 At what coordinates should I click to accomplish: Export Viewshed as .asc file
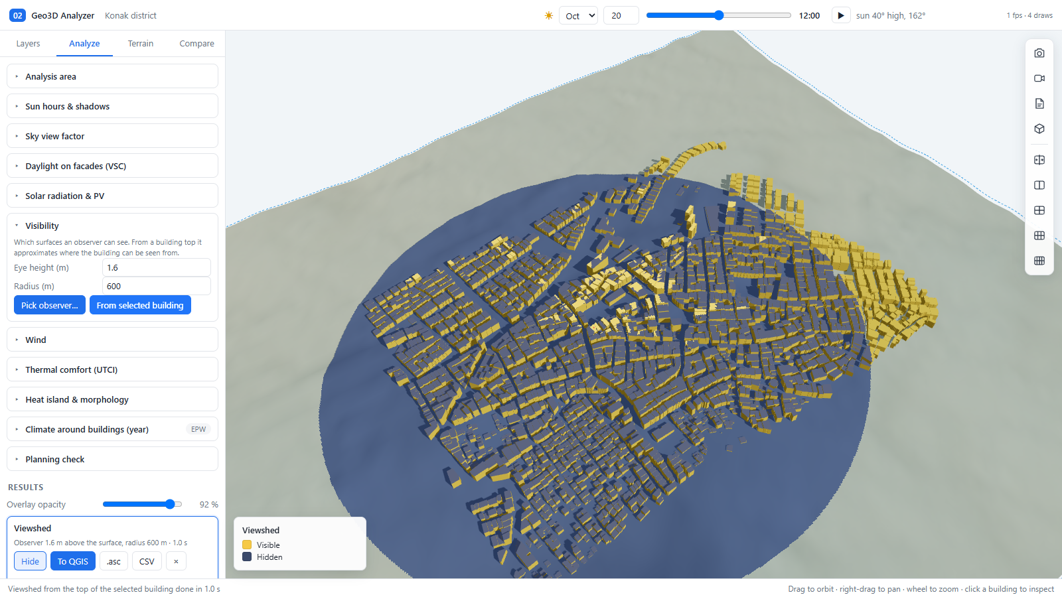point(114,561)
